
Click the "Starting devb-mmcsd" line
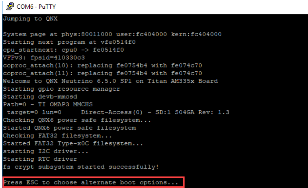click(40, 97)
